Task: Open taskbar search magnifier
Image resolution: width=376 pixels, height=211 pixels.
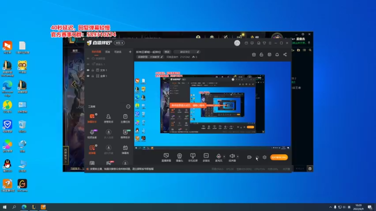Action: coord(14,207)
